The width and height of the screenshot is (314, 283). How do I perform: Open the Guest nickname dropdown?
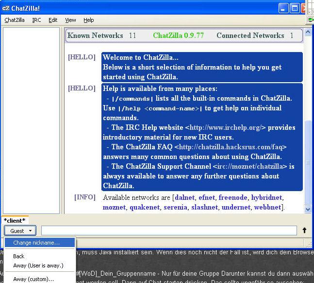coord(20,230)
